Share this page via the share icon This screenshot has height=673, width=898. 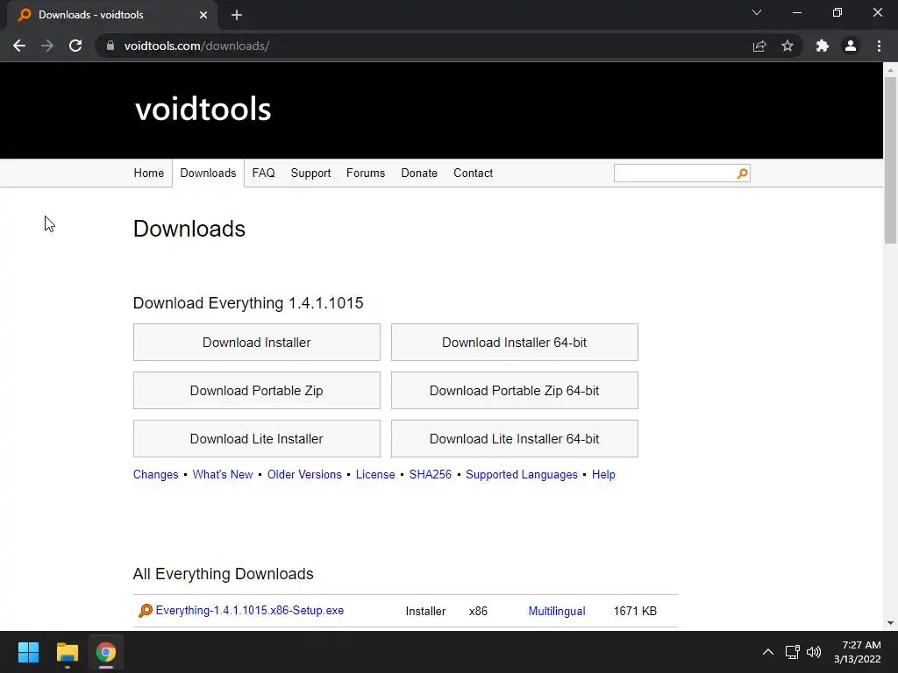759,46
